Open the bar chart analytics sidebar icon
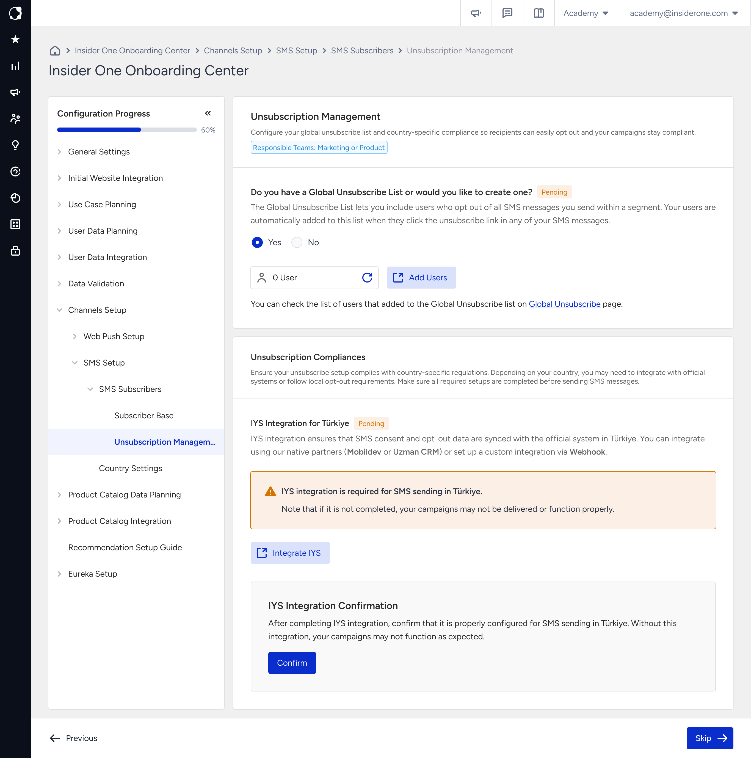 tap(15, 66)
